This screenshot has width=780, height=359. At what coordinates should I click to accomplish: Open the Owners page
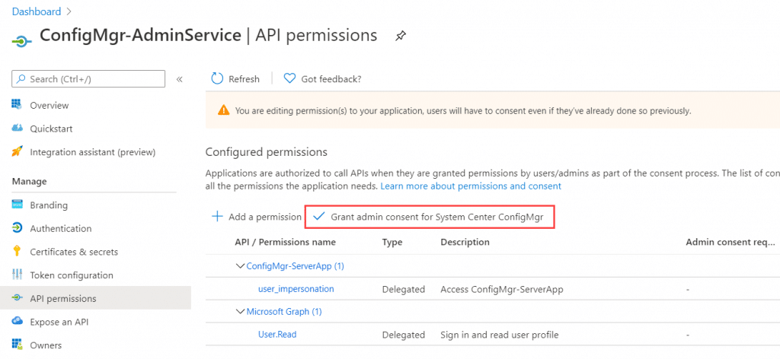point(46,345)
